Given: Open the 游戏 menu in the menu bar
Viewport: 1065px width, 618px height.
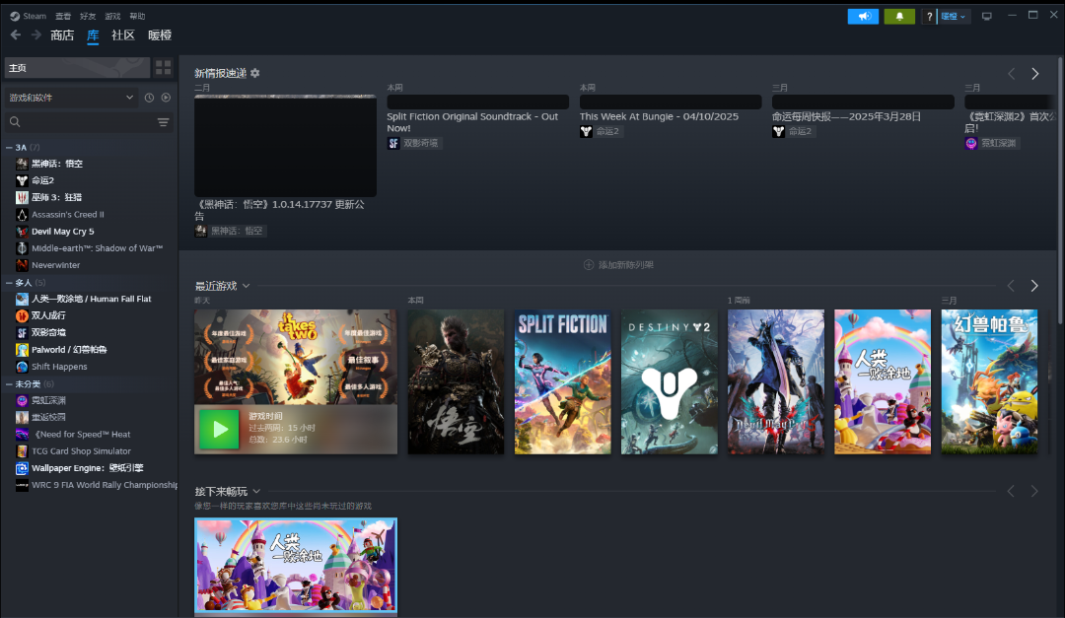Looking at the screenshot, I should 112,17.
